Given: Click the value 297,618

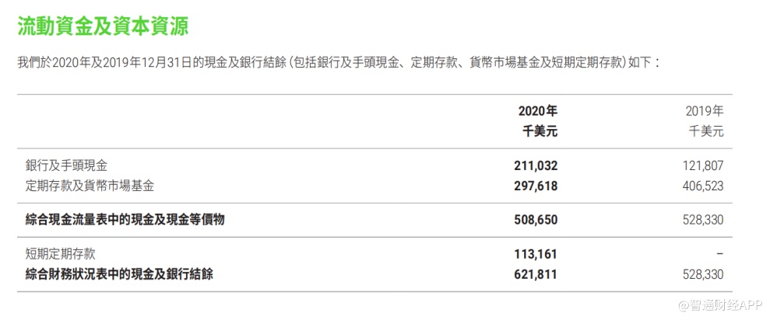Looking at the screenshot, I should (537, 186).
